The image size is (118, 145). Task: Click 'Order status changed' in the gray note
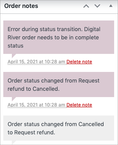(35, 124)
